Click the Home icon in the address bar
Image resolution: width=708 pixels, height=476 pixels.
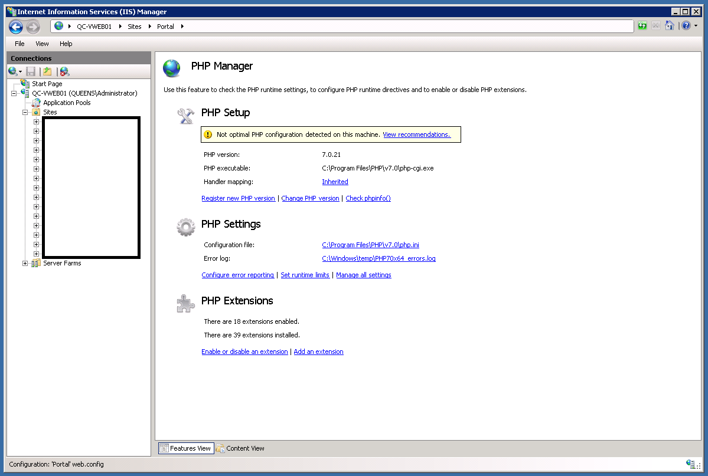(669, 26)
